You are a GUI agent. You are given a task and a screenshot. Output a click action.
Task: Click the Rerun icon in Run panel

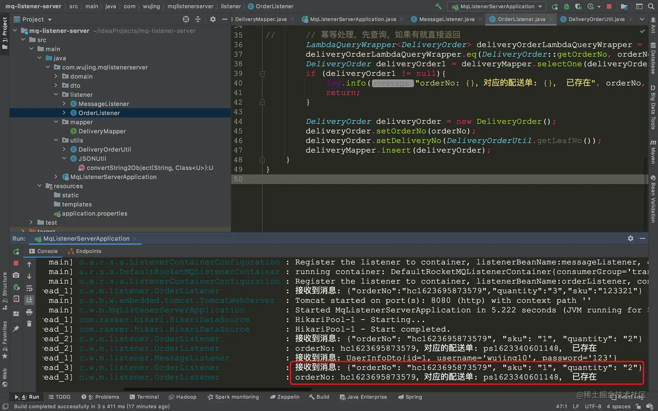(x=16, y=251)
